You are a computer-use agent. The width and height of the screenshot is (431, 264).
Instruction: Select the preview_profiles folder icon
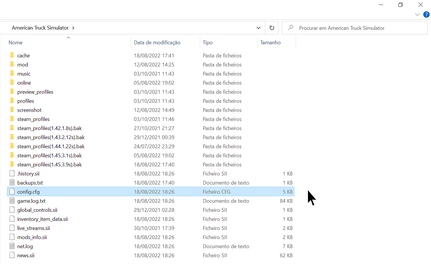click(x=12, y=92)
